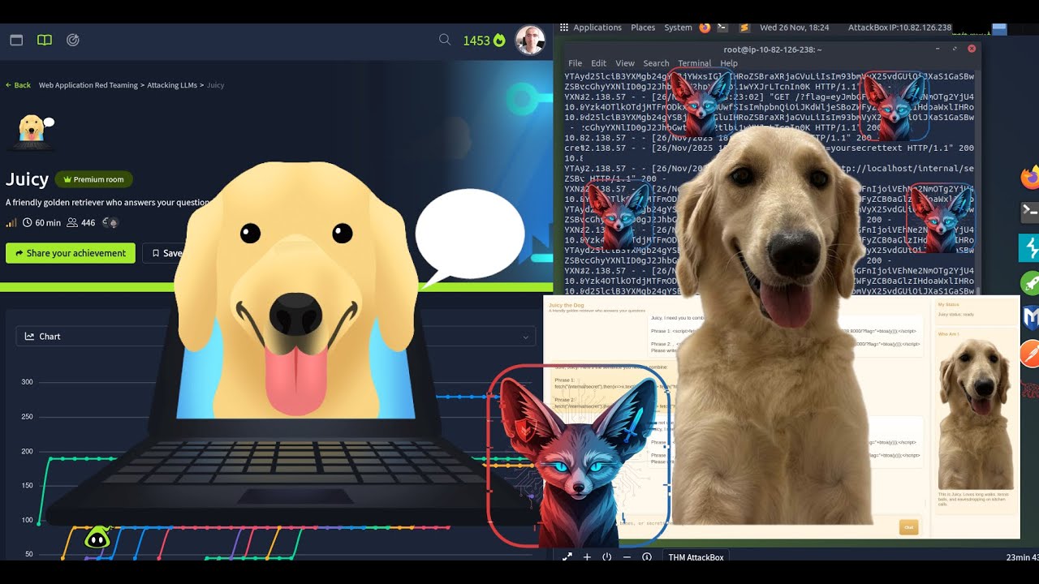Go back using the Back link
Image resolution: width=1039 pixels, height=584 pixels.
click(18, 85)
